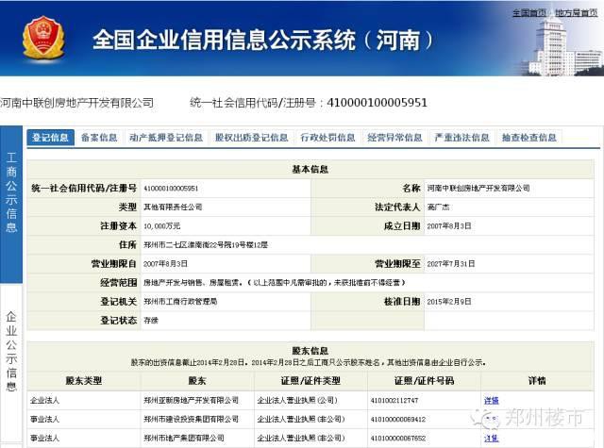Click the 证照/证件号码 column header

click(424, 381)
